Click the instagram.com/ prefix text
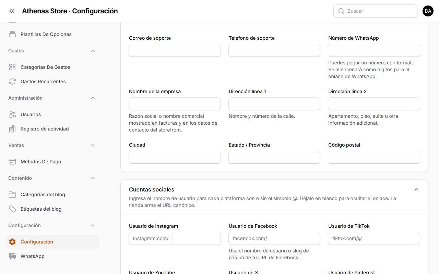The width and height of the screenshot is (439, 274). pyautogui.click(x=151, y=238)
